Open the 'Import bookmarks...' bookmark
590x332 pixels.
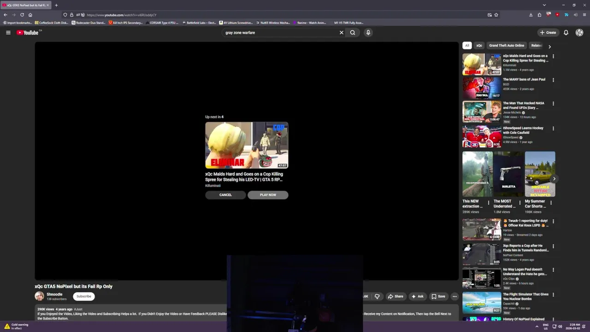18,23
